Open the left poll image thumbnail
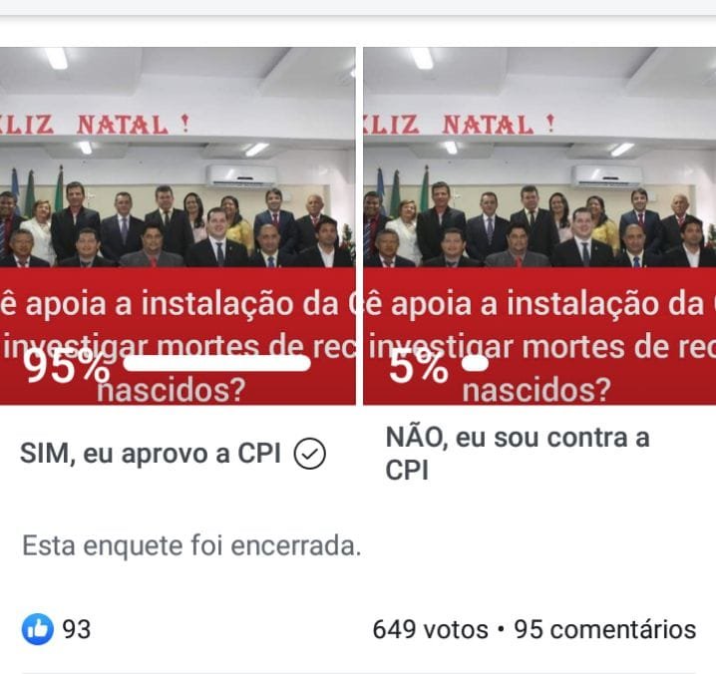Image resolution: width=716 pixels, height=674 pixels. click(178, 225)
